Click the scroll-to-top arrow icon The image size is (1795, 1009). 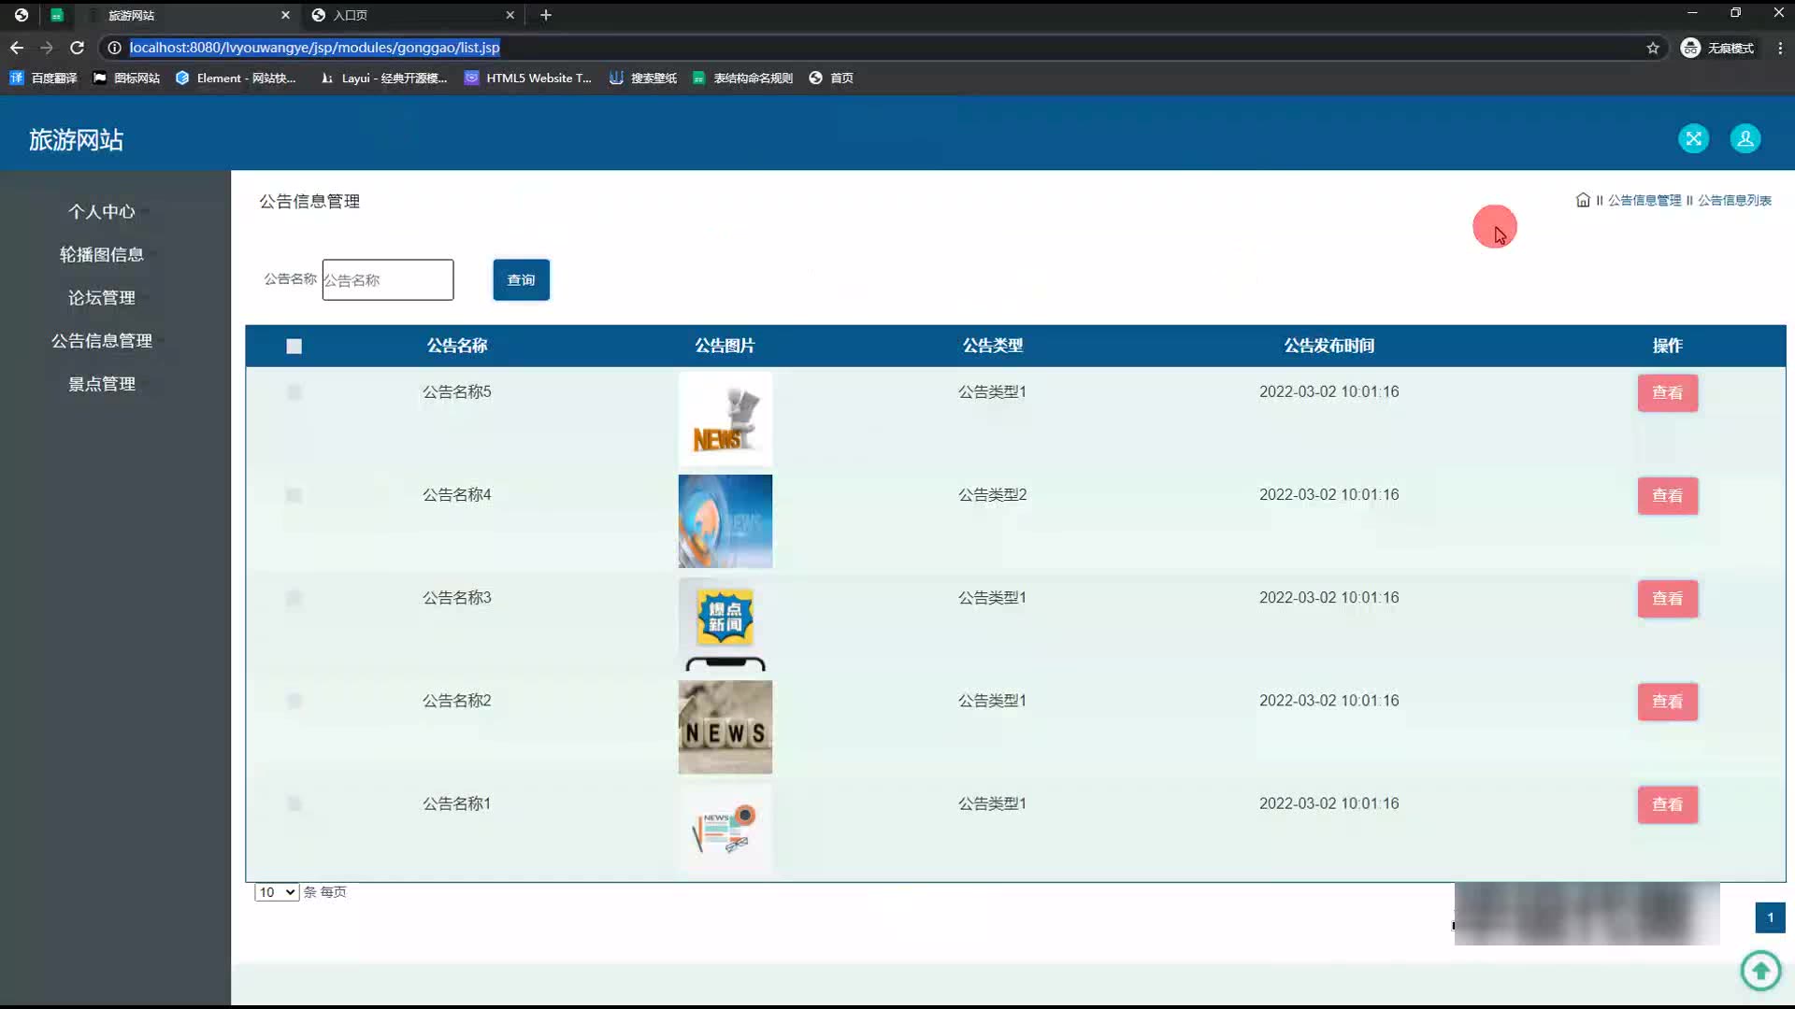[1760, 971]
